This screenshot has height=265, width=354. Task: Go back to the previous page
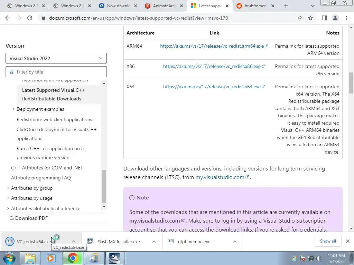(8, 18)
